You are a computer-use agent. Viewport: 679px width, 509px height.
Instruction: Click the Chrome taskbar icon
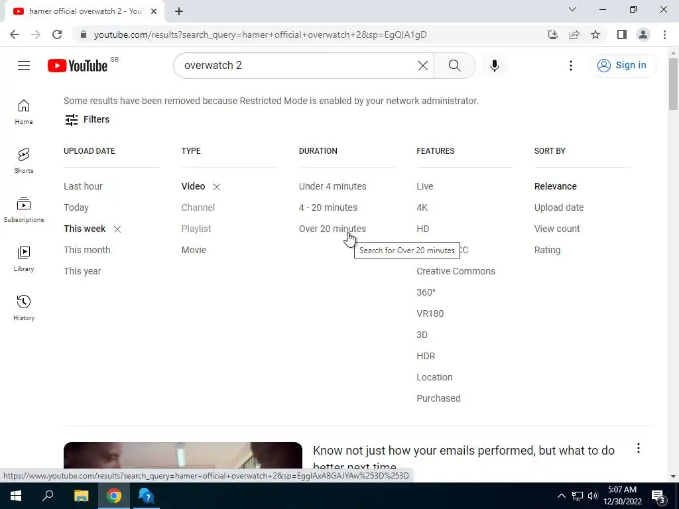[114, 496]
